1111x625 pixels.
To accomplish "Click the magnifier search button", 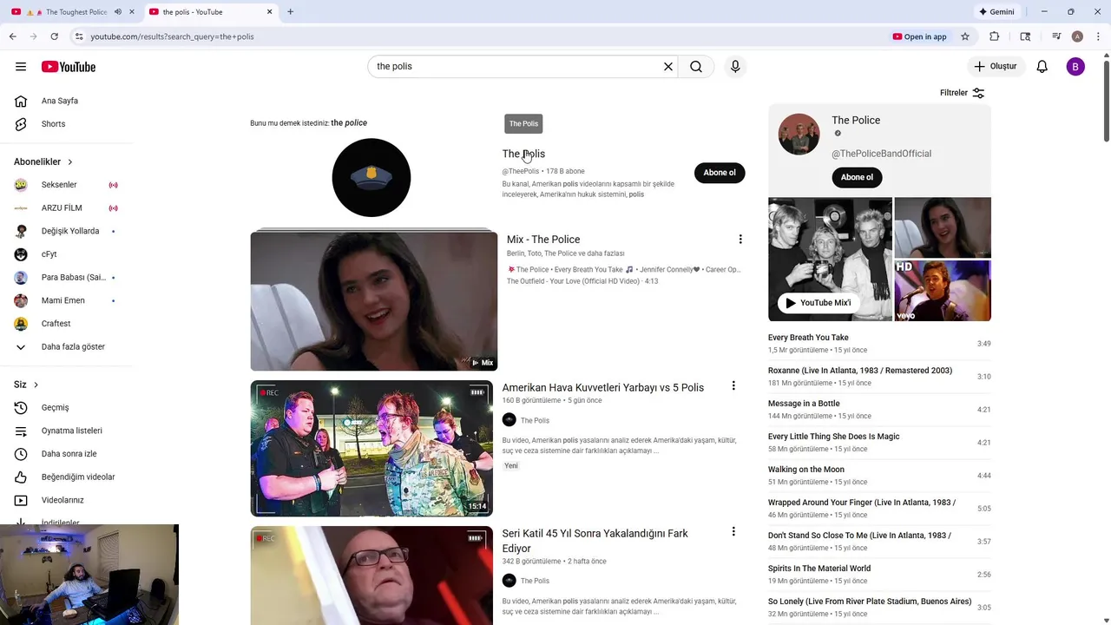I will [x=696, y=67].
